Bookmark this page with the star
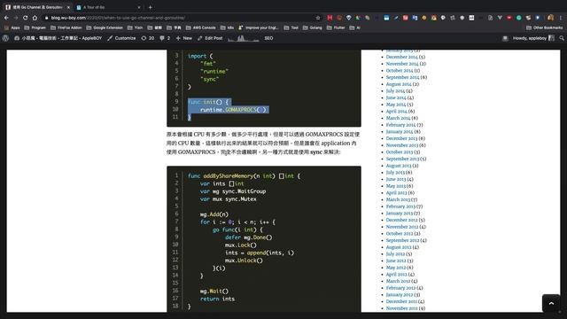567x319 pixels. tap(318, 18)
